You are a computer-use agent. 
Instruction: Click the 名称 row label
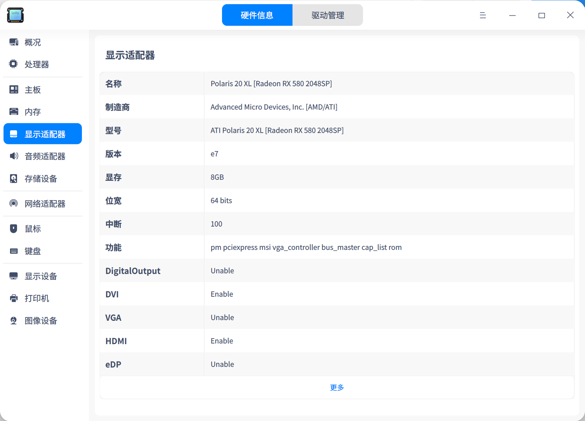[114, 84]
